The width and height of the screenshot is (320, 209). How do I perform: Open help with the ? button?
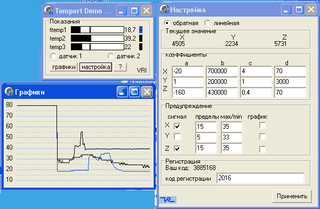tap(120, 67)
